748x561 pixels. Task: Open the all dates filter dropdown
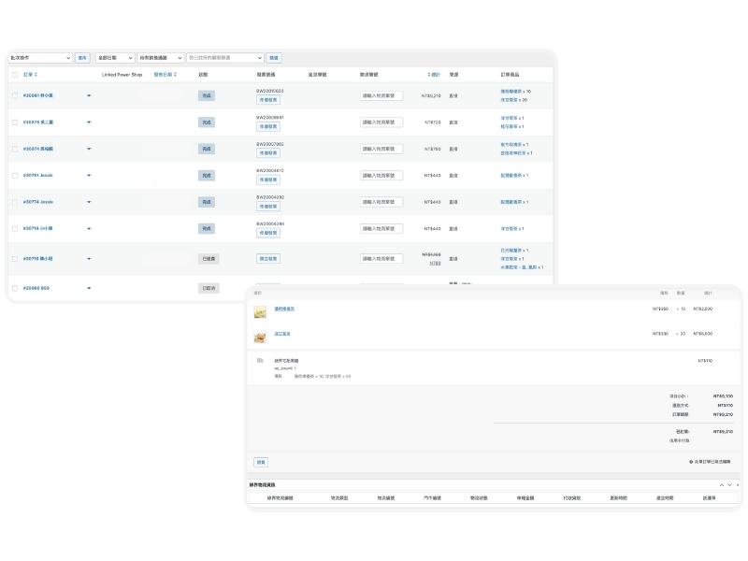pos(116,58)
